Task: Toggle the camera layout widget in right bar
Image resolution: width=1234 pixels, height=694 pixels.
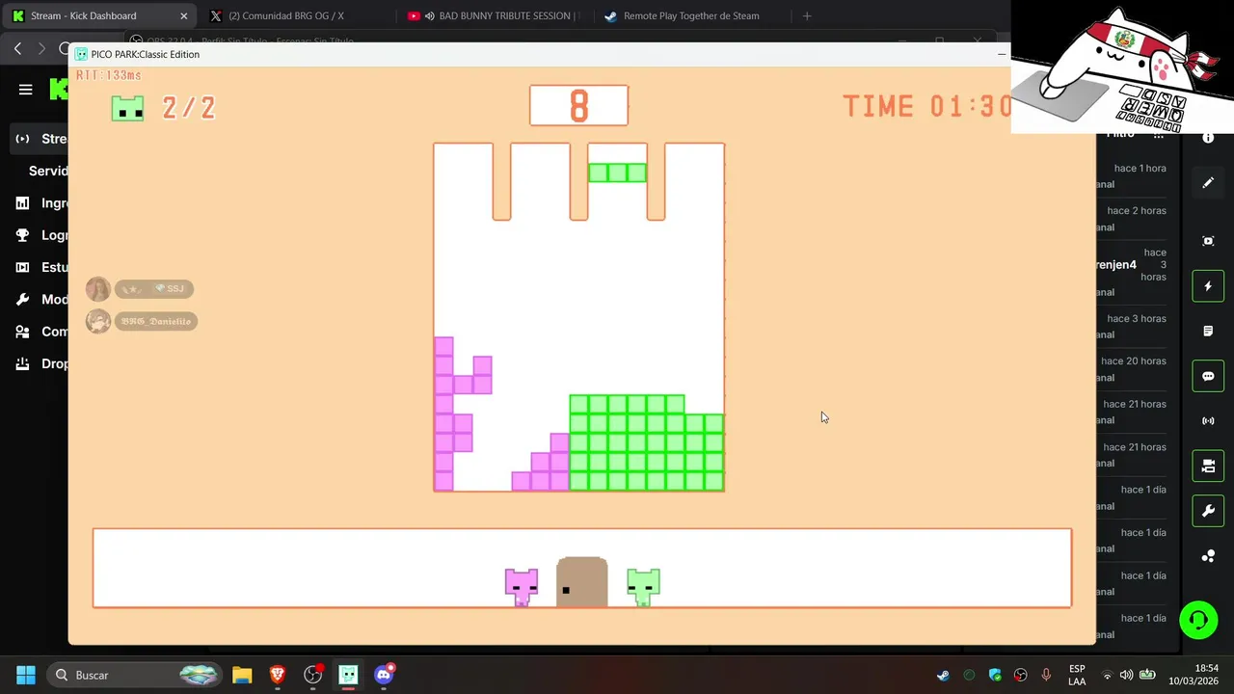Action: point(1208,467)
